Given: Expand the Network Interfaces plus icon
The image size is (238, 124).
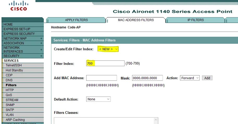Looking at the screenshot, I should pyautogui.click(x=41, y=50).
